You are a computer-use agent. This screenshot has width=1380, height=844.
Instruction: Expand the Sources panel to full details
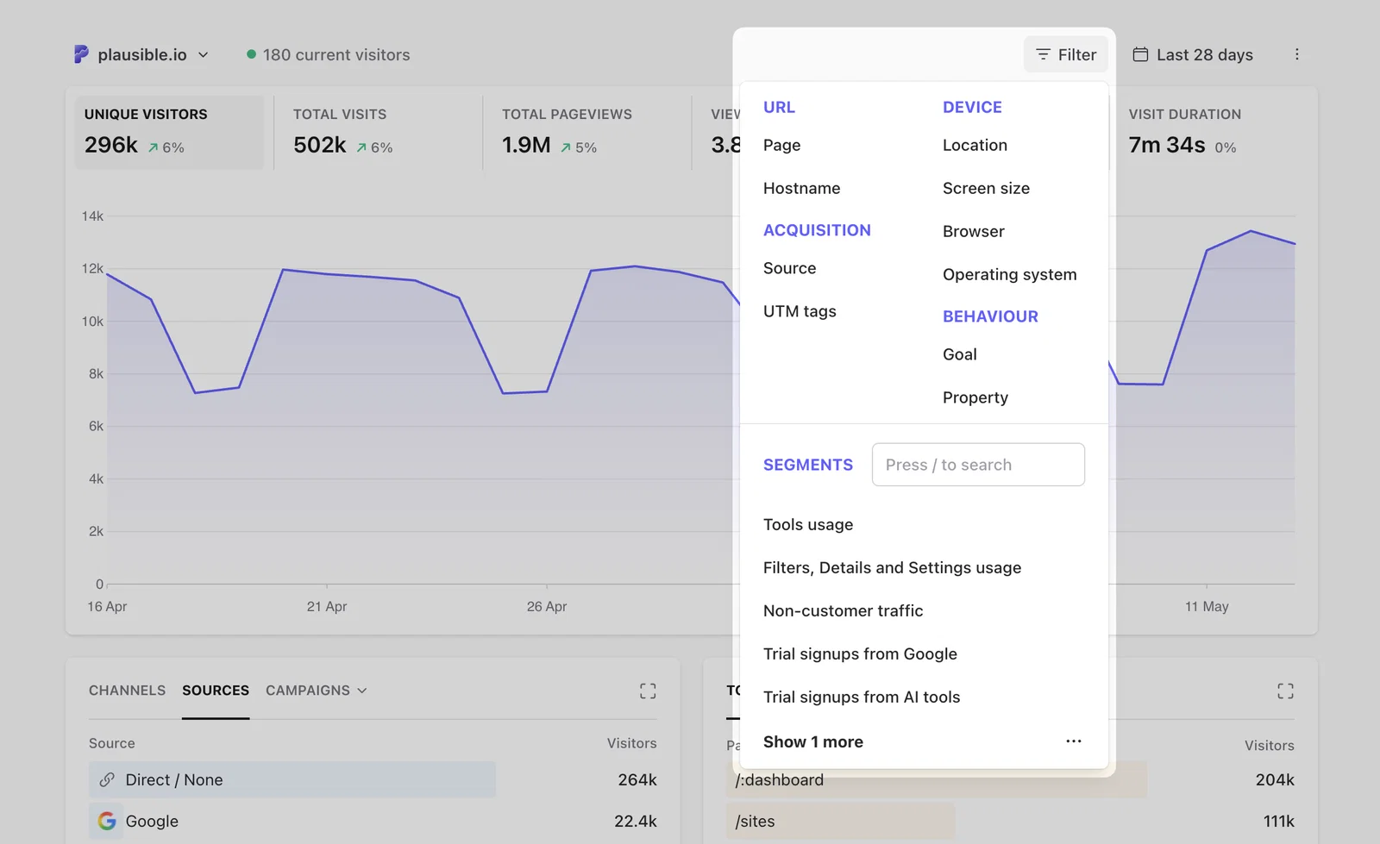click(648, 691)
